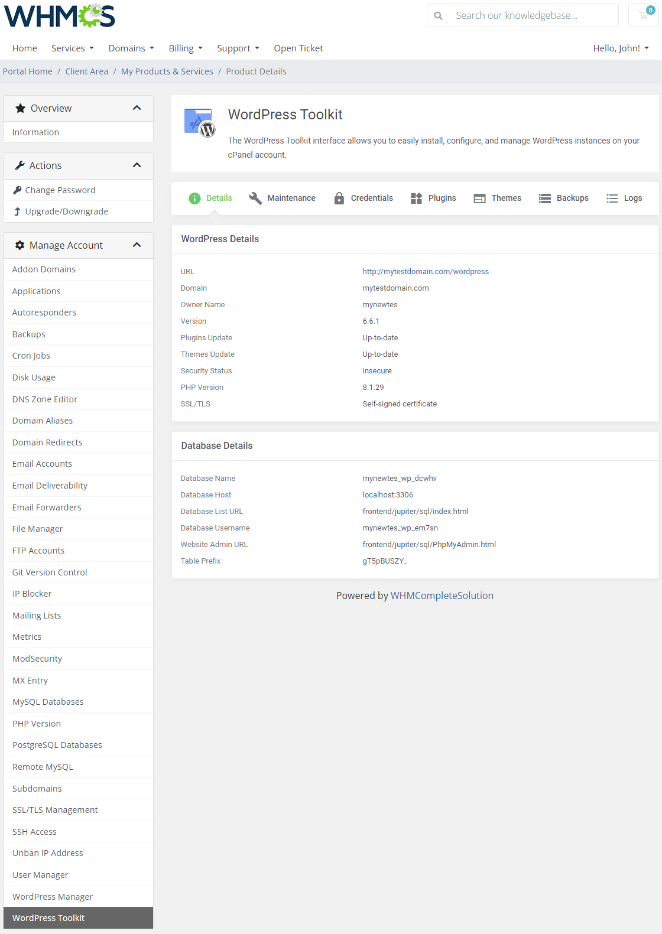Open Cron Jobs in sidebar
The width and height of the screenshot is (662, 934).
coord(78,356)
